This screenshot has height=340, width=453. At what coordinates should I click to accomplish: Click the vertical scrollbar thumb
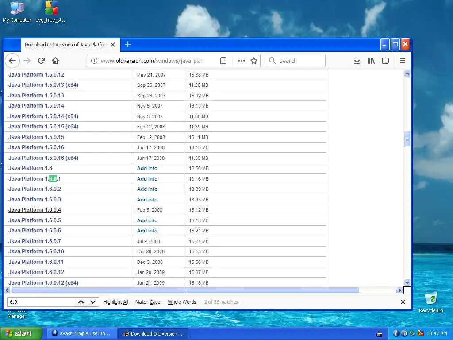[407, 139]
